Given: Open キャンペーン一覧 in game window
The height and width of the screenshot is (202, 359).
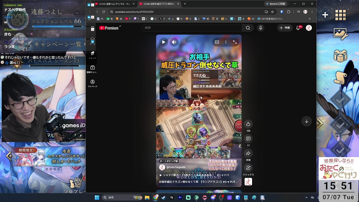Looking at the screenshot, I should [58, 44].
